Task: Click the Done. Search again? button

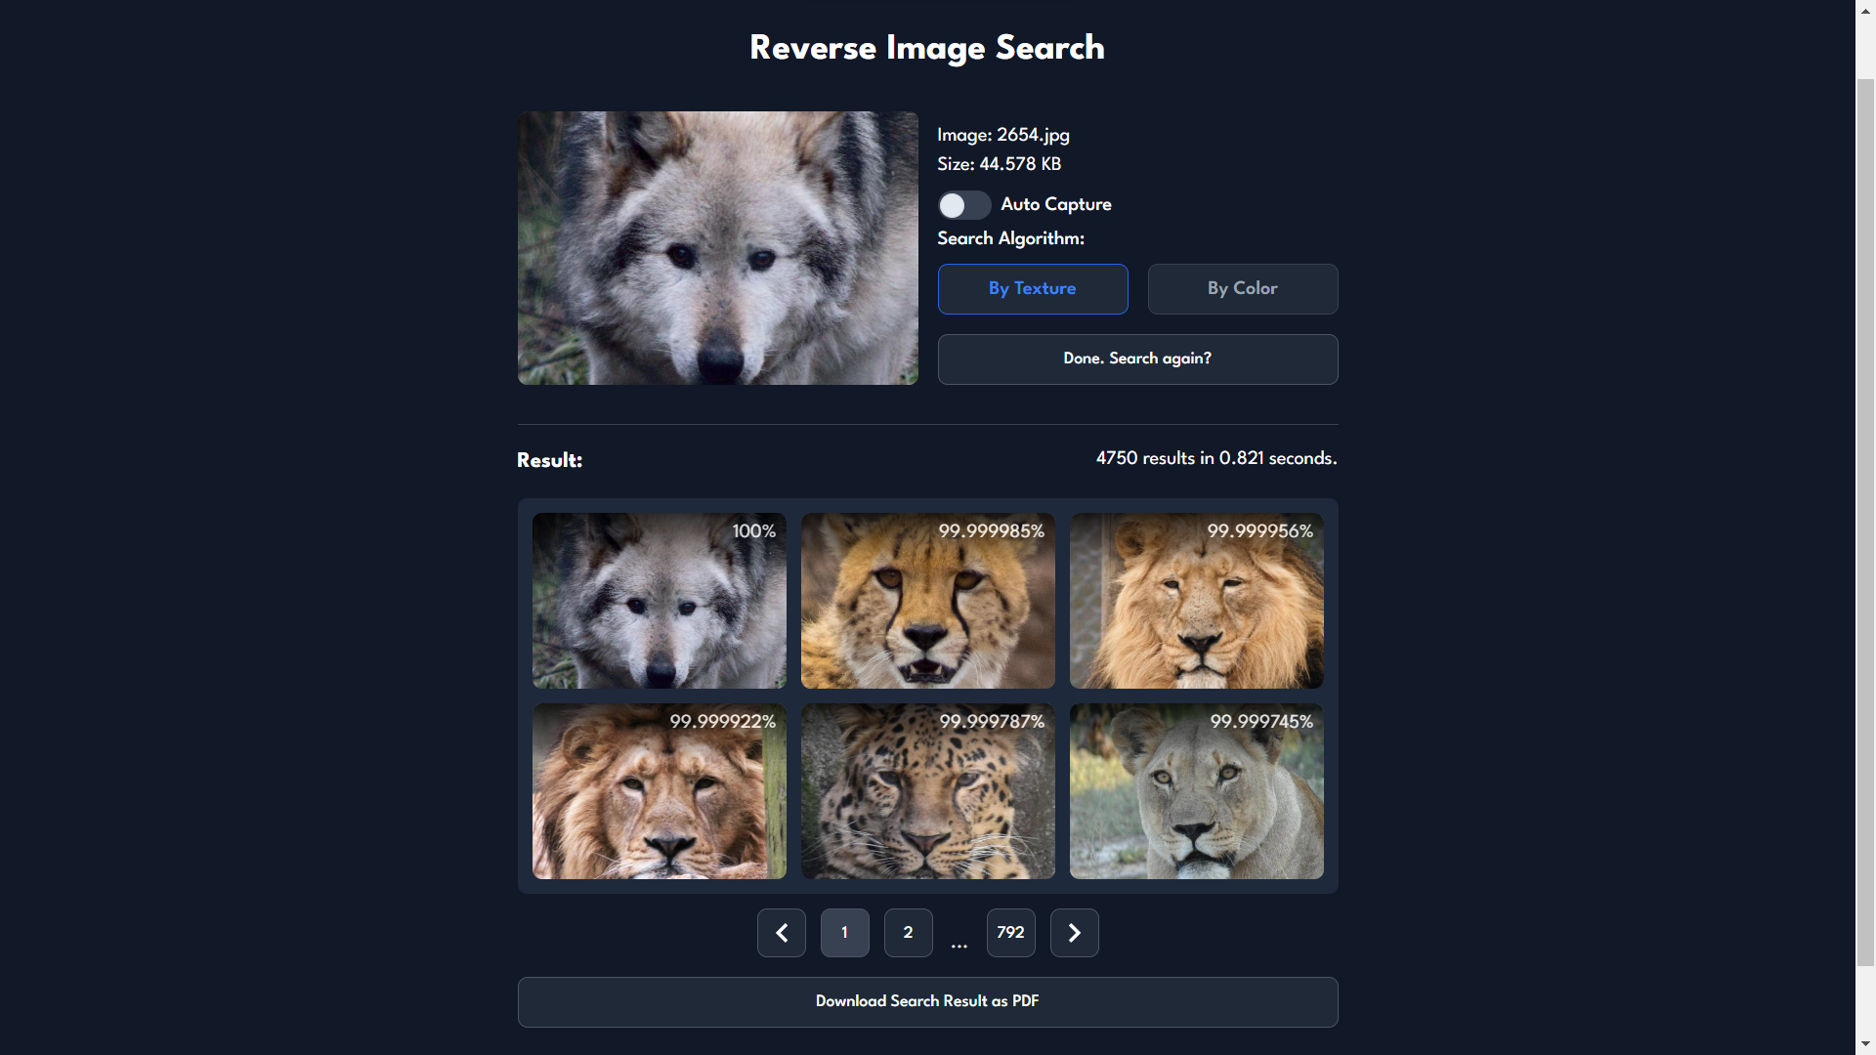Action: [x=1137, y=359]
